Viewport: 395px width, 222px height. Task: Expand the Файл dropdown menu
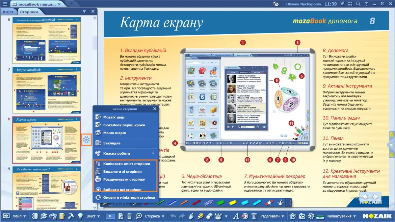(19, 216)
